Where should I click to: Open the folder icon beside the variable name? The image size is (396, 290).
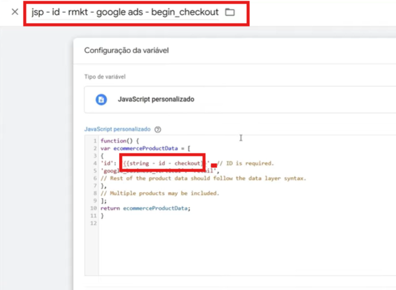click(230, 12)
